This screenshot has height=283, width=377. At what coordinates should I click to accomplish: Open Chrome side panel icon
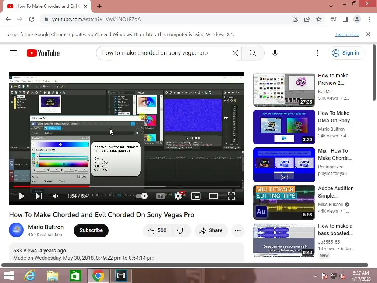point(345,19)
